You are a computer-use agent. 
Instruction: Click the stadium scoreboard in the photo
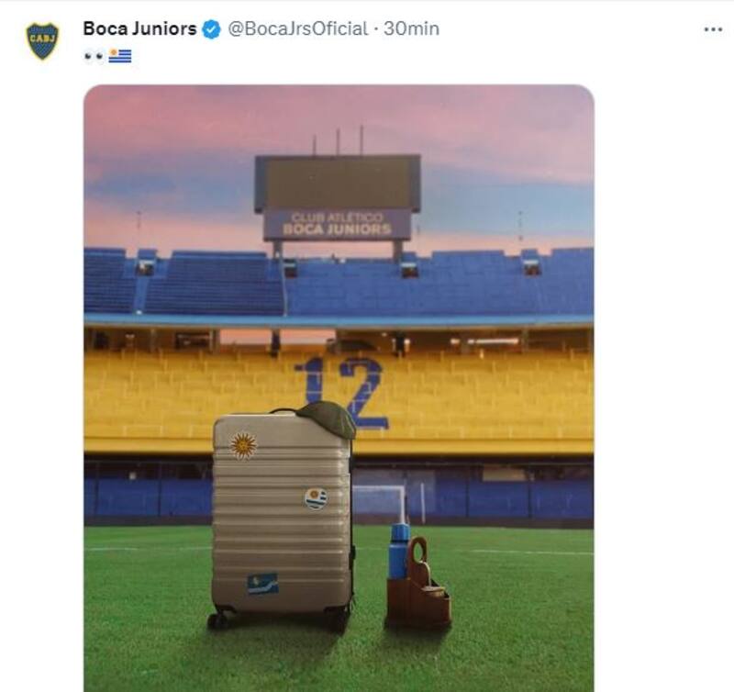coord(337,183)
